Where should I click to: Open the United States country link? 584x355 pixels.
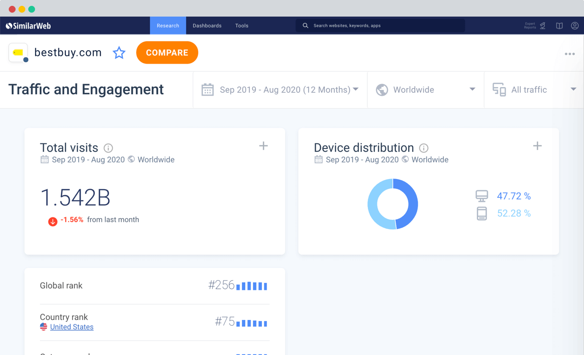click(72, 327)
